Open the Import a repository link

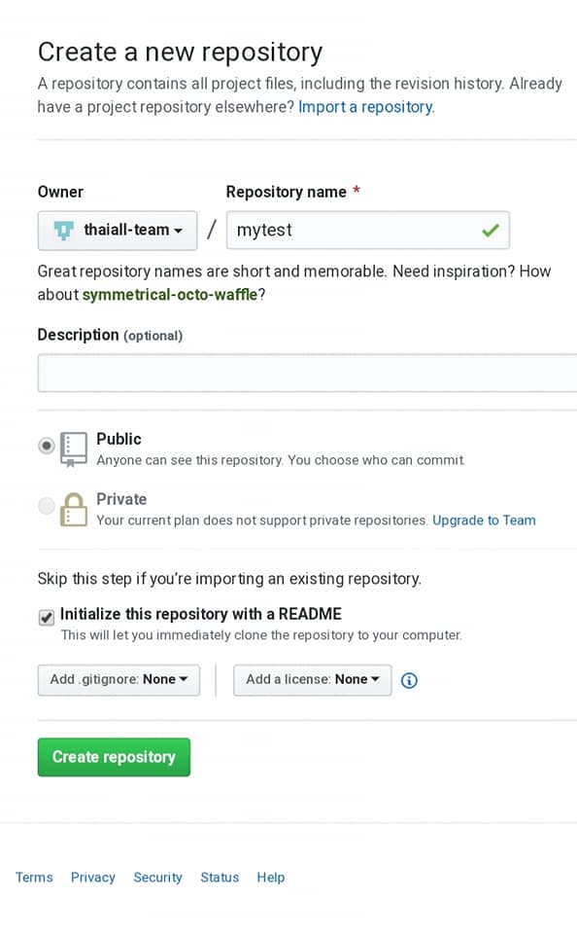tap(366, 107)
